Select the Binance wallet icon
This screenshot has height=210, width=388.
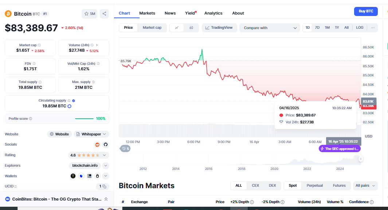[73, 176]
